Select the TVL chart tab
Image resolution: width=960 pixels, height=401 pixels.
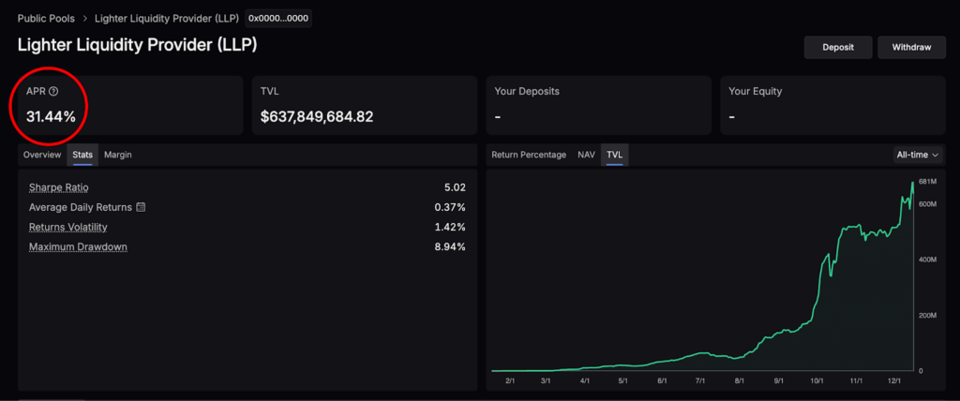(615, 155)
